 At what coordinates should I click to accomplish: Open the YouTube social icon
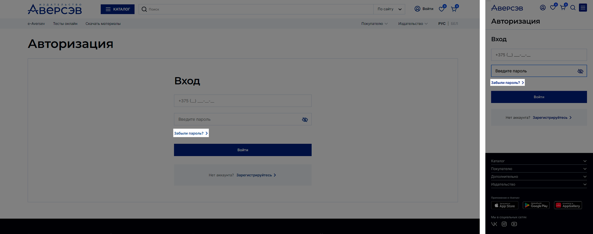pos(514,224)
